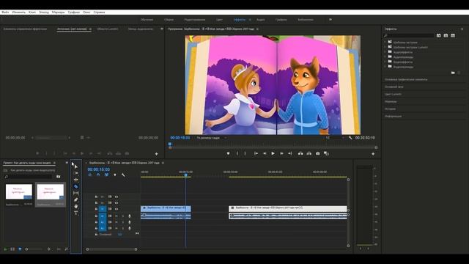Click the second filter icon in the Effects panel
The image size is (469, 264).
(446, 35)
